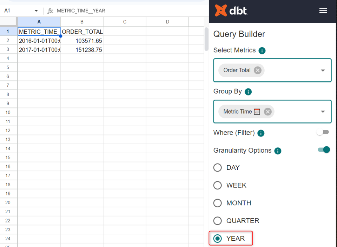The width and height of the screenshot is (337, 247).
Task: Enable the Where (Filter) toggle
Action: (323, 132)
